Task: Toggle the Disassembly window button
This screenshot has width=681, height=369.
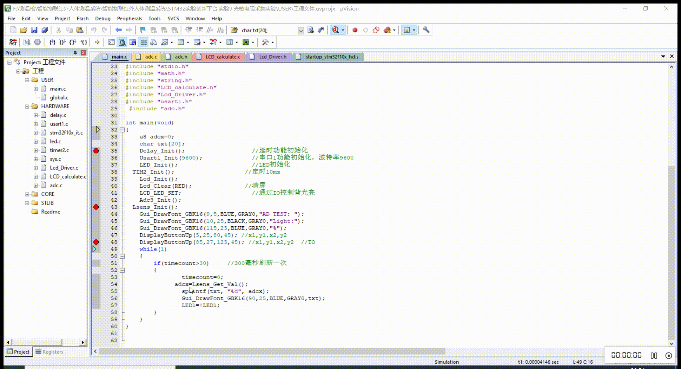Action: point(122,43)
